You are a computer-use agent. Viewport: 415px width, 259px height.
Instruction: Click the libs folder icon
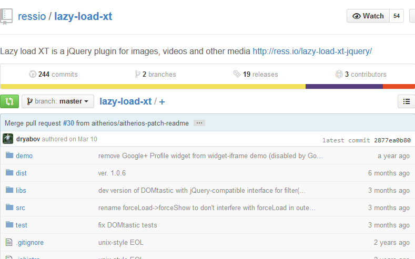point(9,190)
